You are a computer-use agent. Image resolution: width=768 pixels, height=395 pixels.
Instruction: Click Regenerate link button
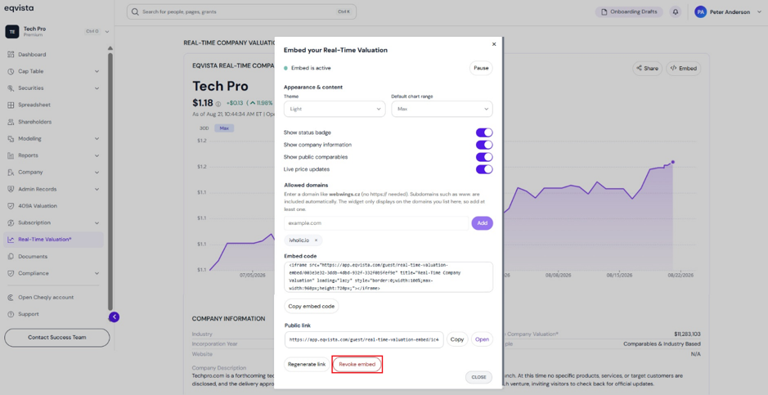tap(307, 365)
